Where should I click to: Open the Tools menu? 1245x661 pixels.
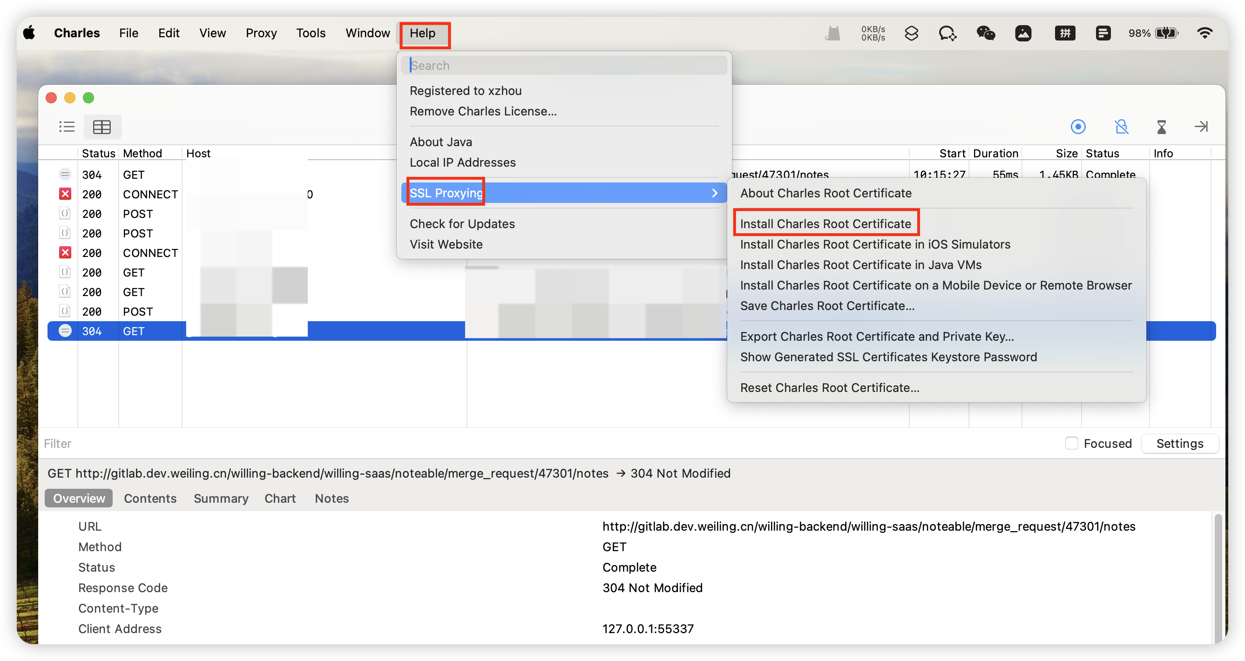point(311,33)
